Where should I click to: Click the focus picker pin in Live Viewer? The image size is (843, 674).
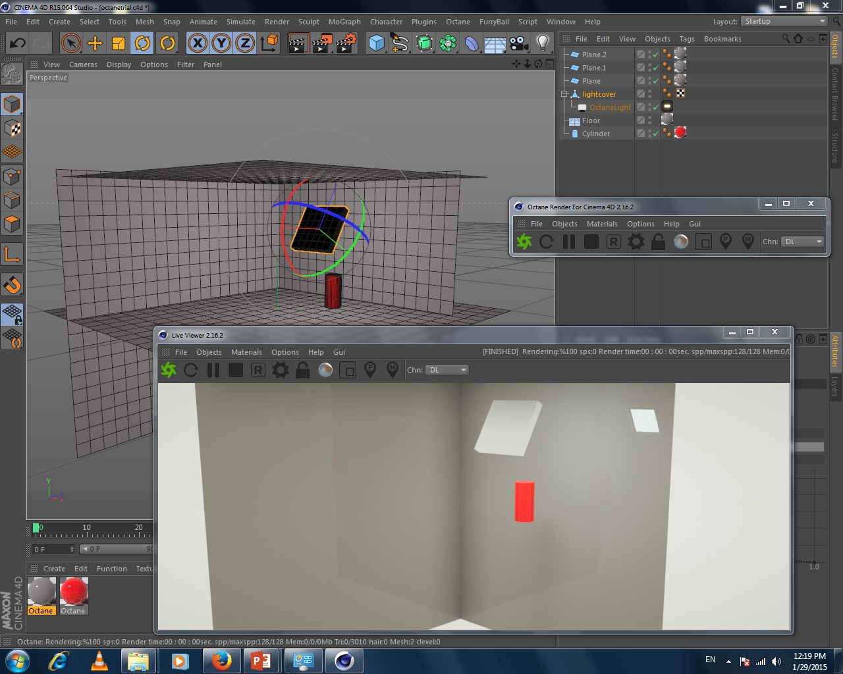pyautogui.click(x=370, y=371)
